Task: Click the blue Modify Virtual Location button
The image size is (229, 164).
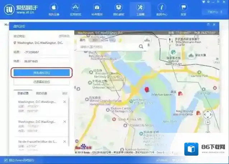Action: [42, 73]
